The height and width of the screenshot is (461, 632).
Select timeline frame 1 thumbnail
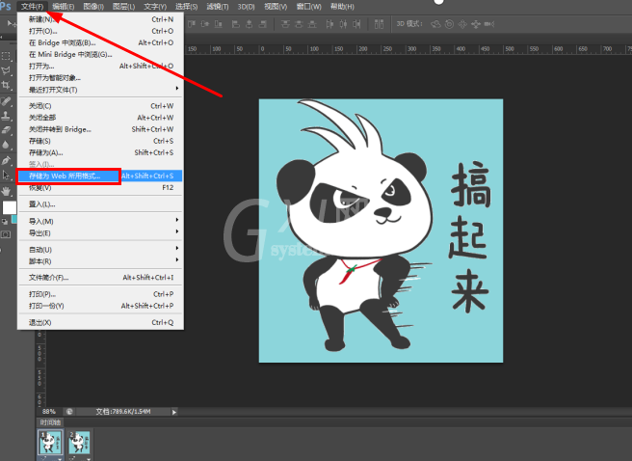pyautogui.click(x=50, y=443)
